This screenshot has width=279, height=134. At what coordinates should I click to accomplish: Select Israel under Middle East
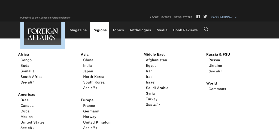[x=151, y=82]
